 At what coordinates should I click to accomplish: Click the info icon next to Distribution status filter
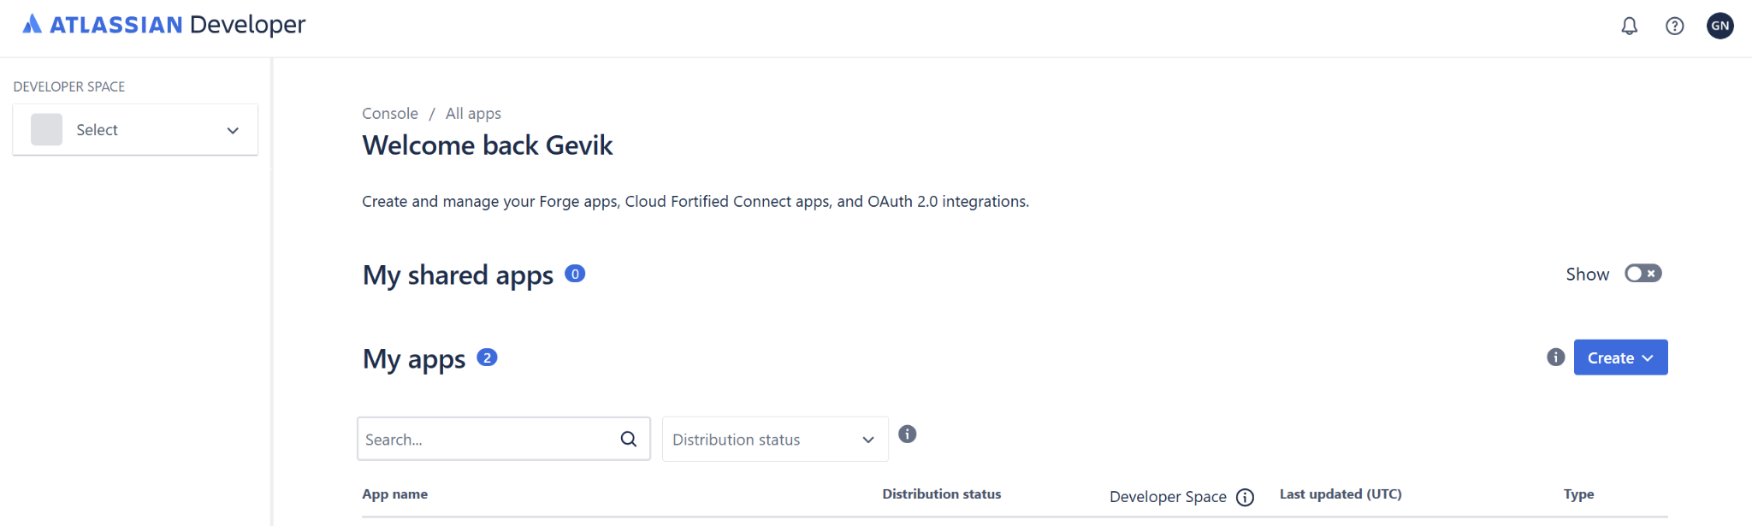click(x=908, y=434)
